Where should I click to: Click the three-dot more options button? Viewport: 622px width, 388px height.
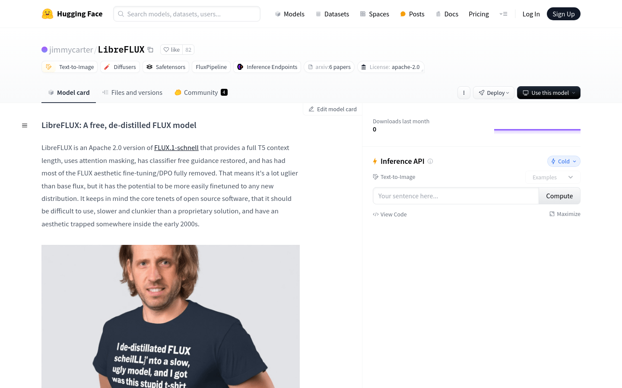pos(464,93)
